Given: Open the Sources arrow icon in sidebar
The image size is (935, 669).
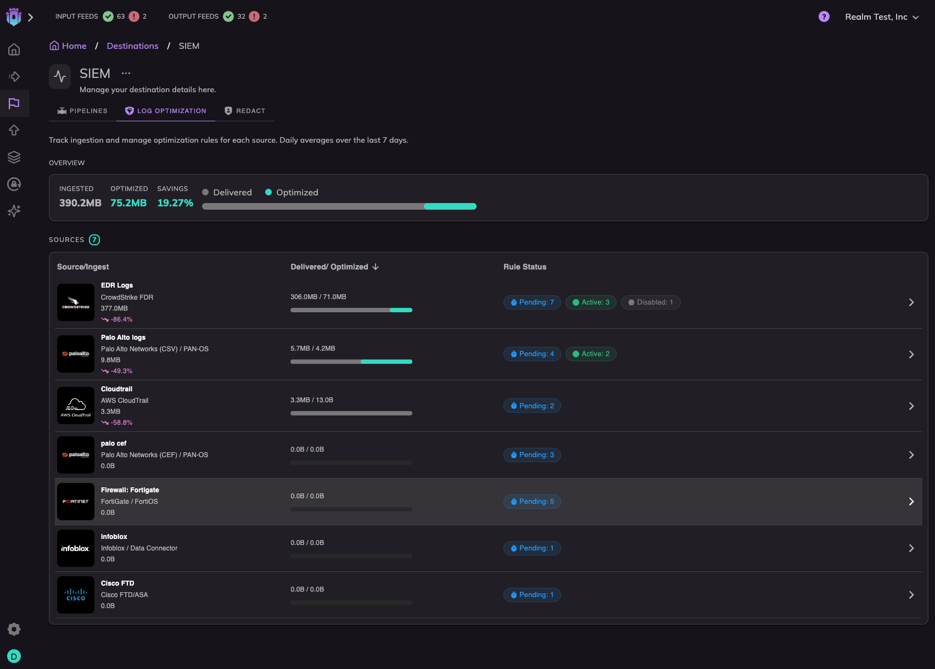Looking at the screenshot, I should [14, 76].
